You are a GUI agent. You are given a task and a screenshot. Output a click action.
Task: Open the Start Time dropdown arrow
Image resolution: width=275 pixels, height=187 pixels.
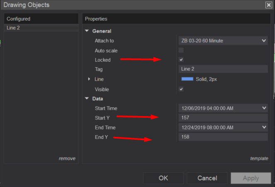point(264,108)
